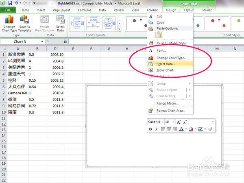Click the Paste option clipboard icon

coord(159,35)
